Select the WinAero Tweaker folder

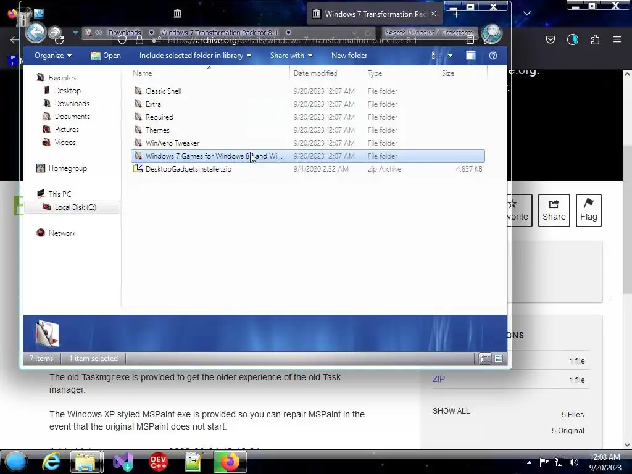[308, 143]
